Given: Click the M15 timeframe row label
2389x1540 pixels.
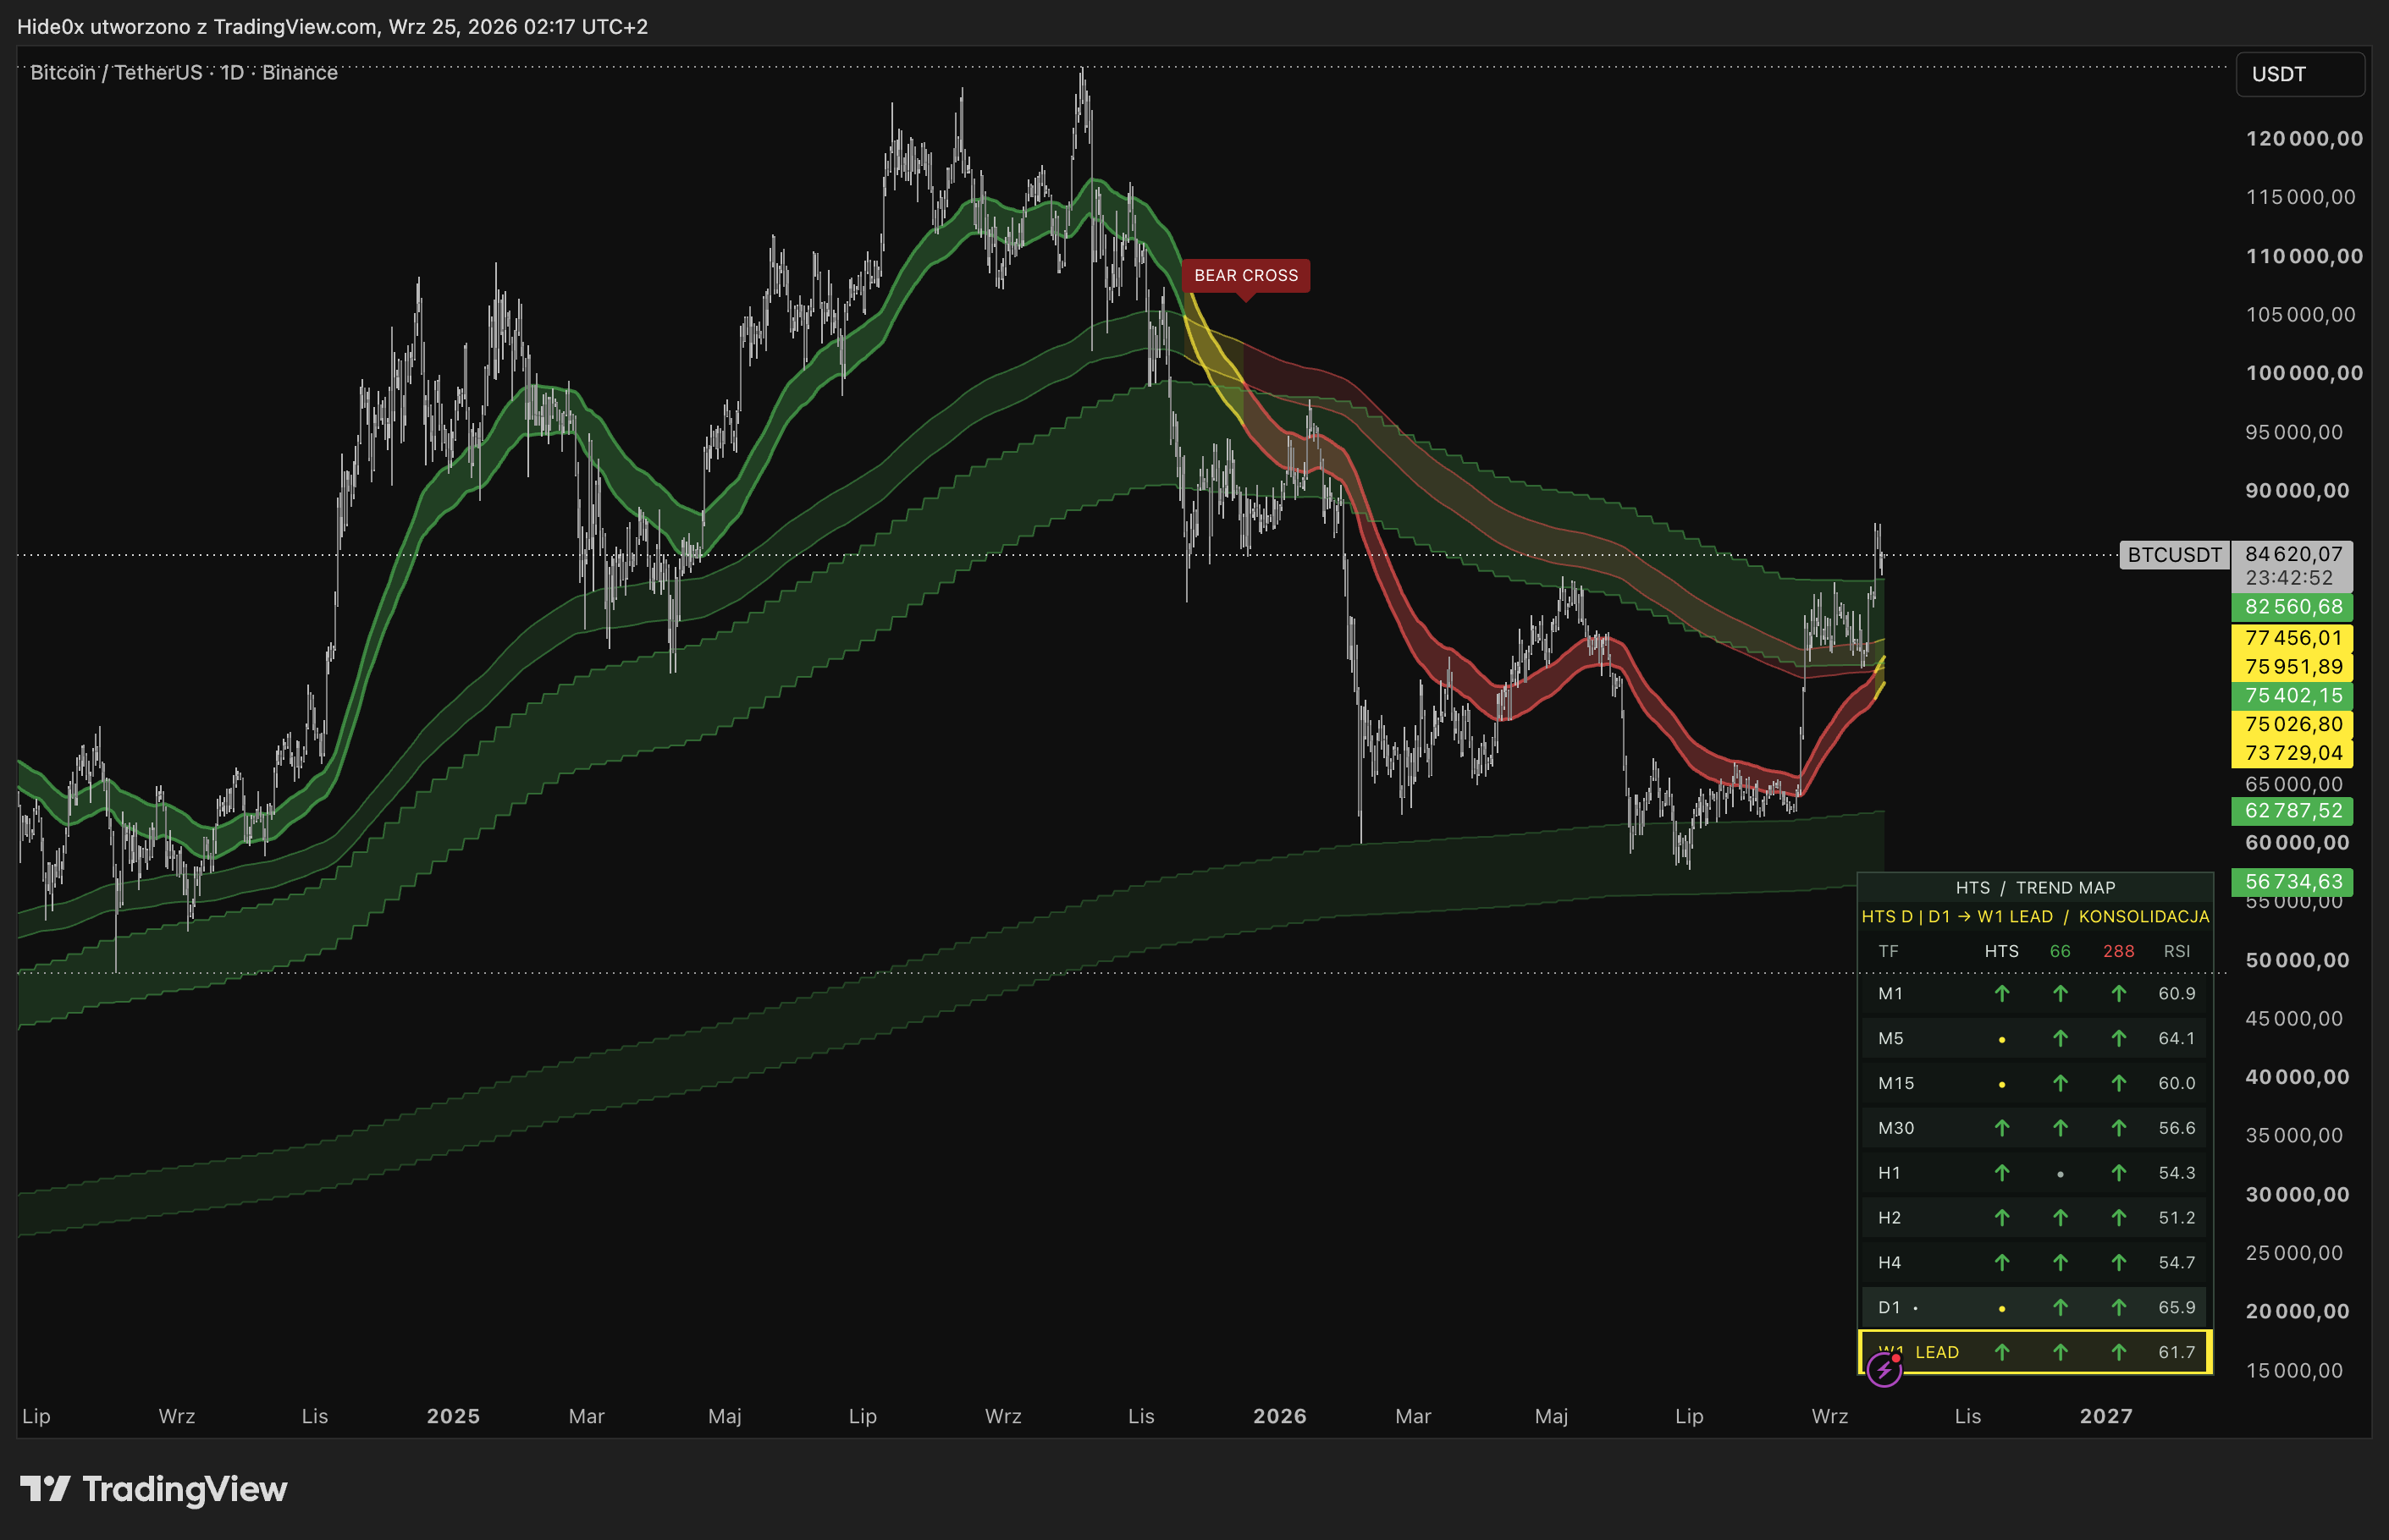Looking at the screenshot, I should click(x=1895, y=1083).
